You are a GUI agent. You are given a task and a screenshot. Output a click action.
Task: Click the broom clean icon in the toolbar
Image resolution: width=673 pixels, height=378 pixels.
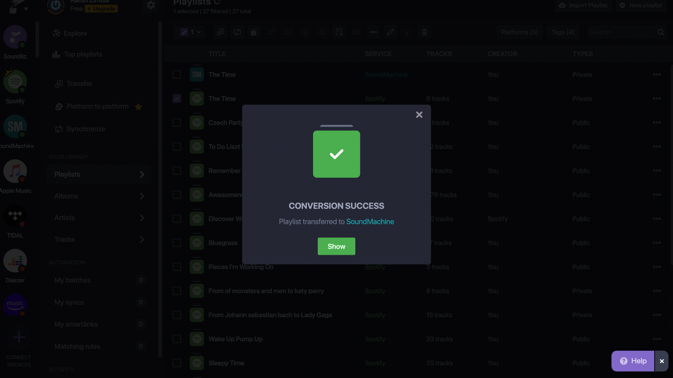pos(407,32)
